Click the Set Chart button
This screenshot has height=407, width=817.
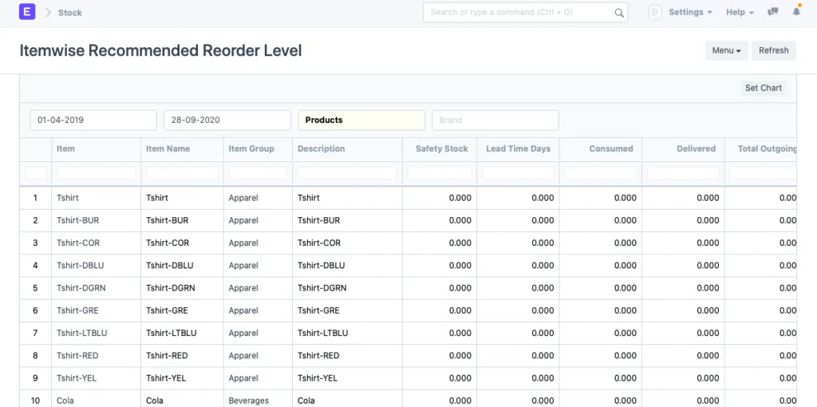click(x=763, y=88)
